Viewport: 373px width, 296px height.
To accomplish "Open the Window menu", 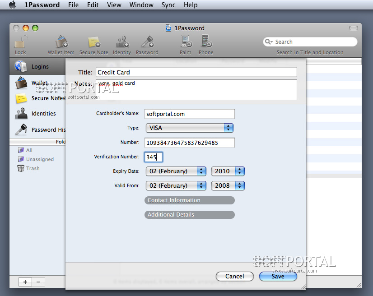I will pos(141,5).
